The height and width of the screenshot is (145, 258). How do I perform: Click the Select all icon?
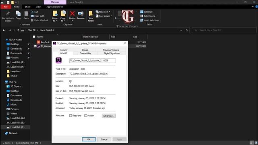141,12
